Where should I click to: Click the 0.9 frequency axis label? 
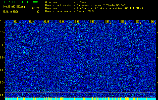2,57
